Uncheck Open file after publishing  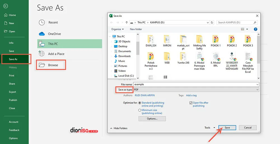coord(191,103)
